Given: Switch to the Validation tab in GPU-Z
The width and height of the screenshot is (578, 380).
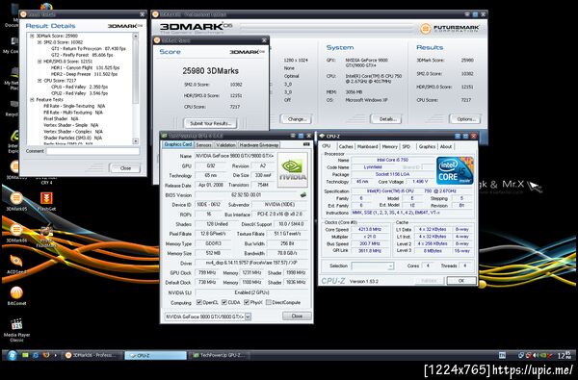Looking at the screenshot, I should click(225, 145).
